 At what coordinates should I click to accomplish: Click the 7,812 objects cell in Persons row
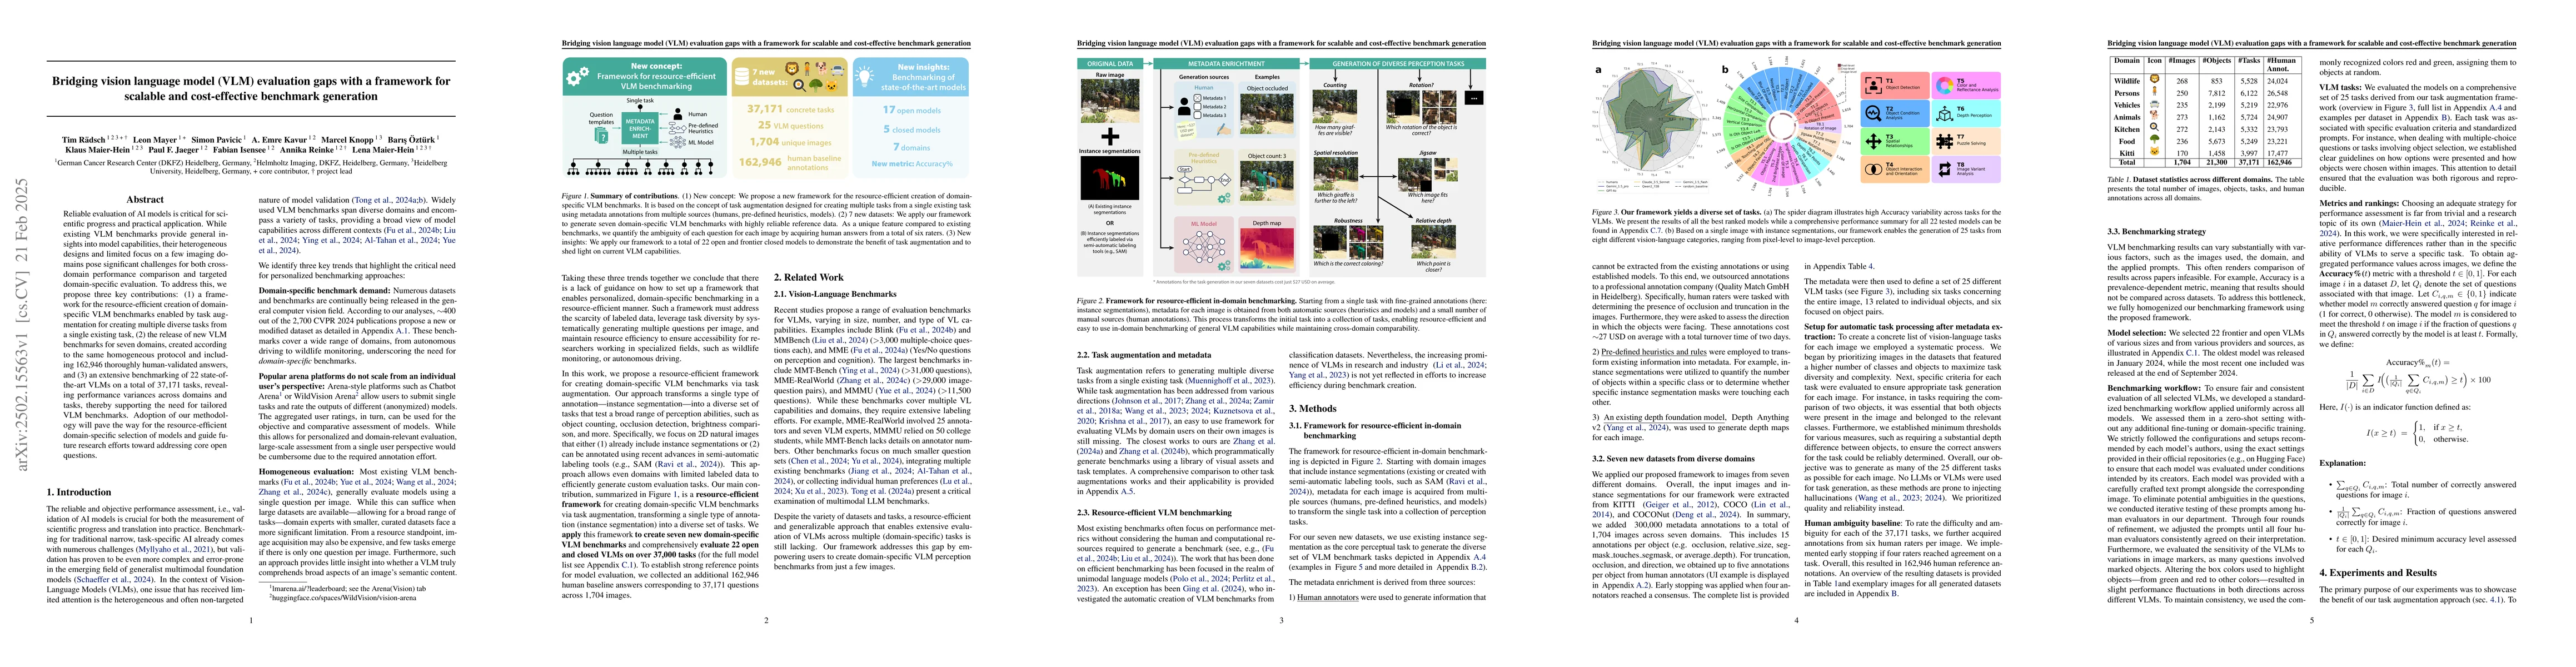[2216, 93]
